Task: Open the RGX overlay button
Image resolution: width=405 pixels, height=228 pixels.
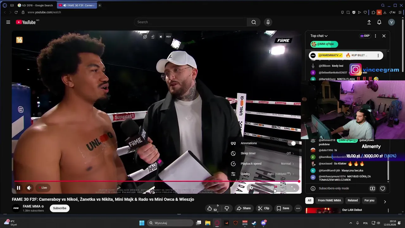Action: (169, 37)
